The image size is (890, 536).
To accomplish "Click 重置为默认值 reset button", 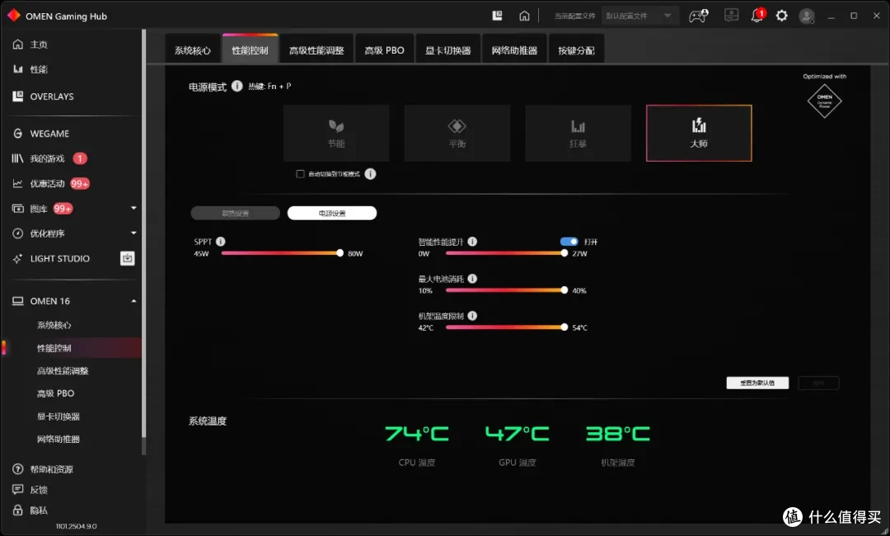I will click(x=757, y=383).
